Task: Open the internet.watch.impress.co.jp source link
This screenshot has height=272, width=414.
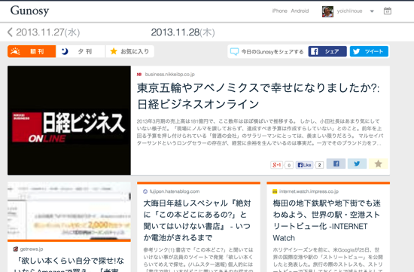Action: click(309, 191)
